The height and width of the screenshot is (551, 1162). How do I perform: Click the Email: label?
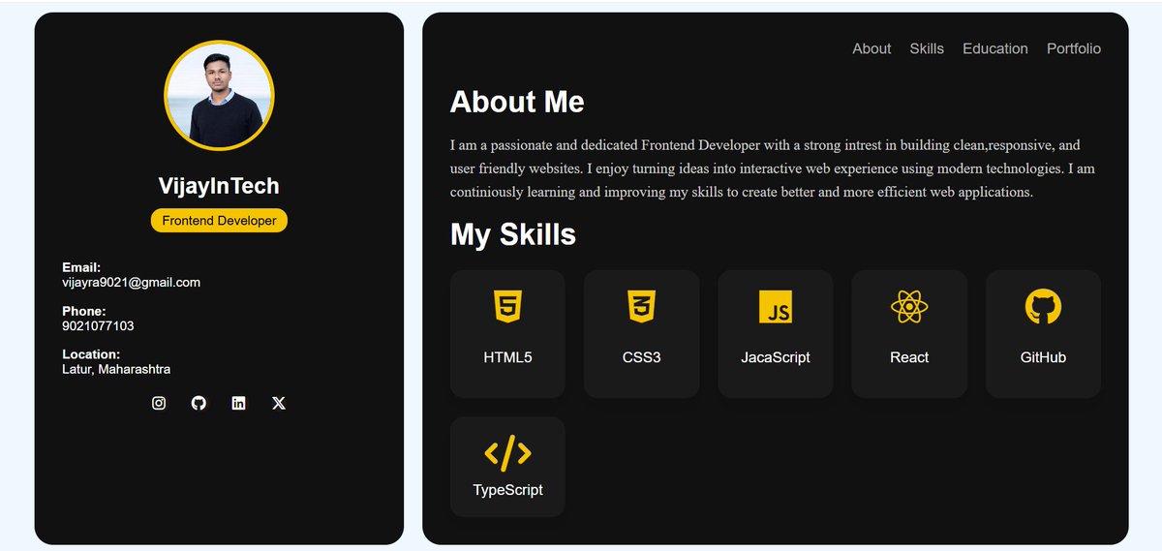[x=81, y=267]
